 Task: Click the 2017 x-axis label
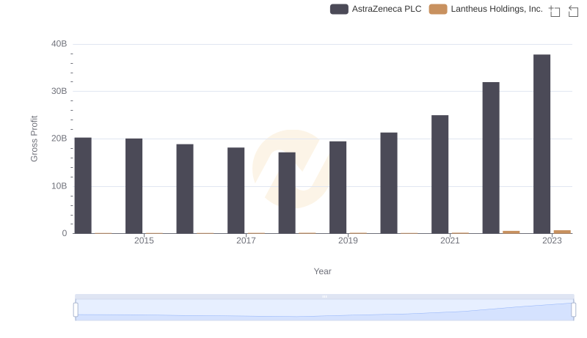246,240
